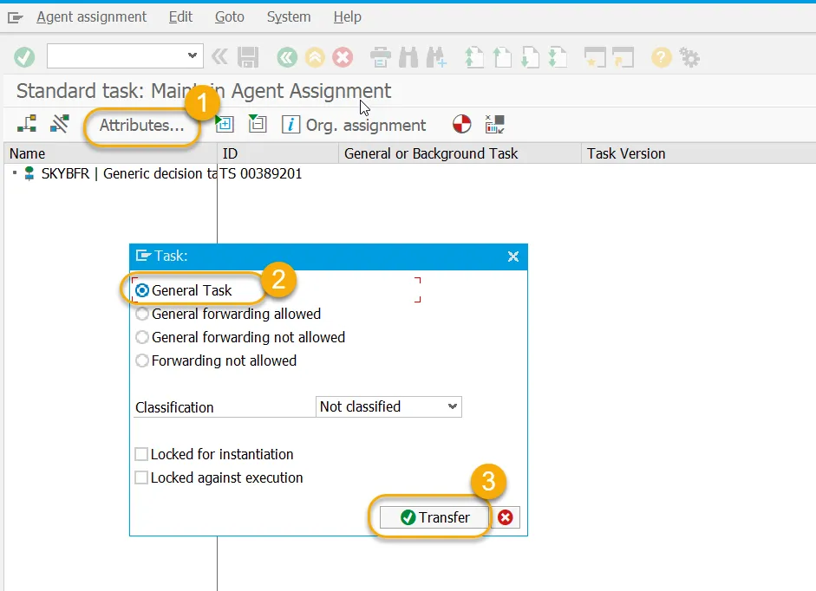Select General forwarding allowed option
The height and width of the screenshot is (591, 816).
click(x=141, y=314)
